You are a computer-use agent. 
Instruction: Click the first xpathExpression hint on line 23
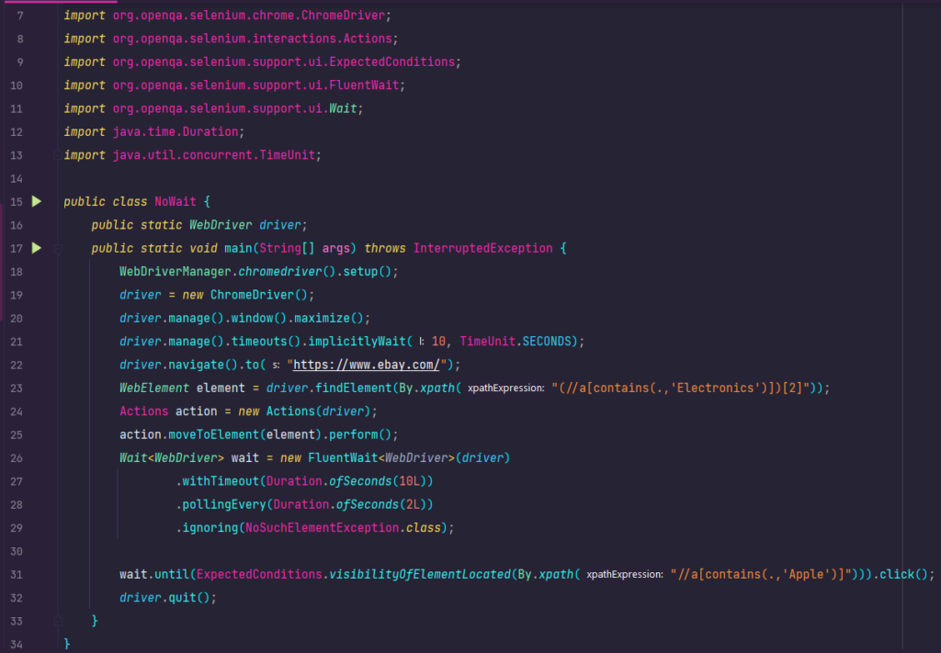pos(505,388)
